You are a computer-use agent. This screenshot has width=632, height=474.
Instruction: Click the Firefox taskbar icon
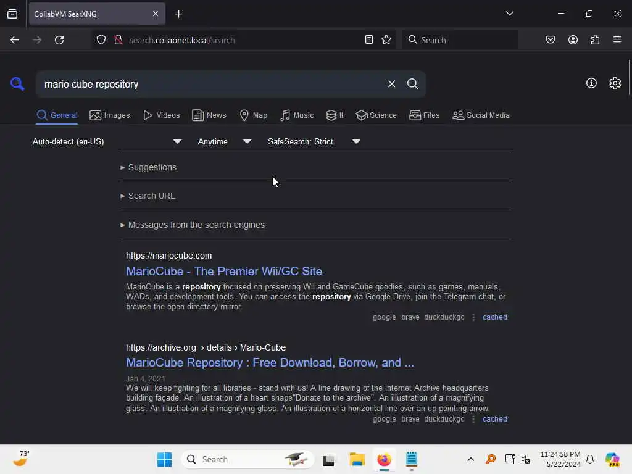[x=384, y=459]
